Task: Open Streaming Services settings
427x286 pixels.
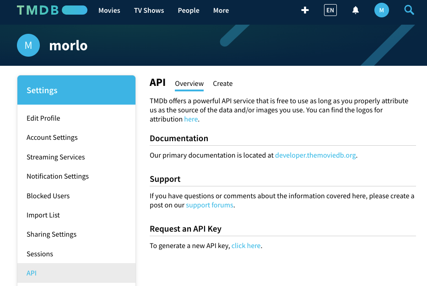Action: tap(55, 157)
